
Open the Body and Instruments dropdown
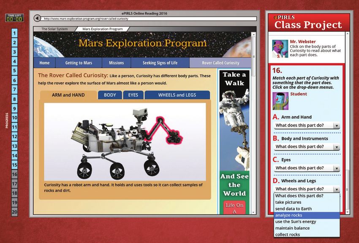click(307, 146)
